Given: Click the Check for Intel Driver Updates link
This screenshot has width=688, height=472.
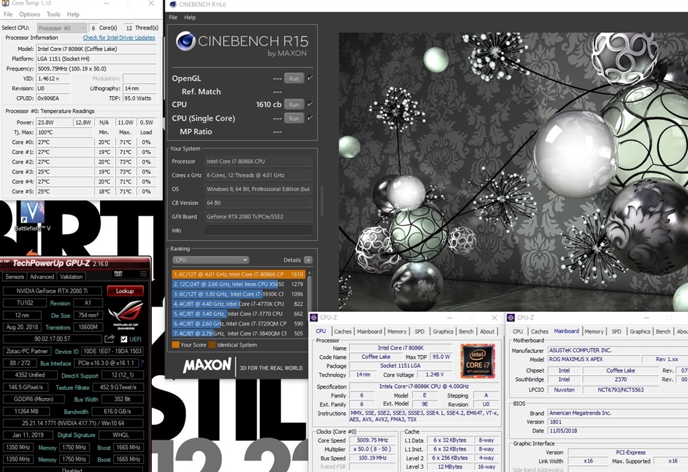Looking at the screenshot, I should 119,38.
